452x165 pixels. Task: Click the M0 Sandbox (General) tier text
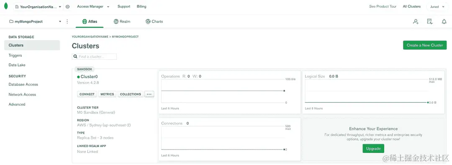point(96,113)
